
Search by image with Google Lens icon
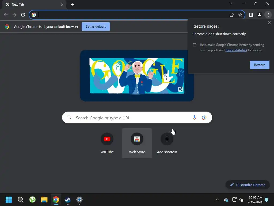coord(204,117)
